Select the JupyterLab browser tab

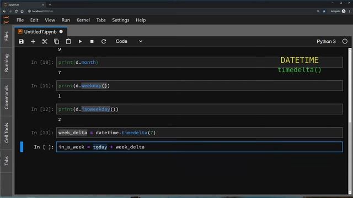24,5
